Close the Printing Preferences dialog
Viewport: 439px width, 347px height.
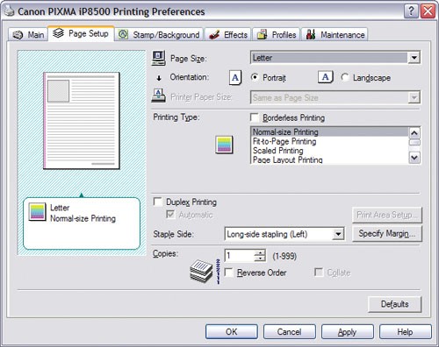[x=428, y=11]
